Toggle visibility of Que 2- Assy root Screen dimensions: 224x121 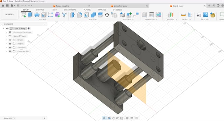[x=7, y=28]
